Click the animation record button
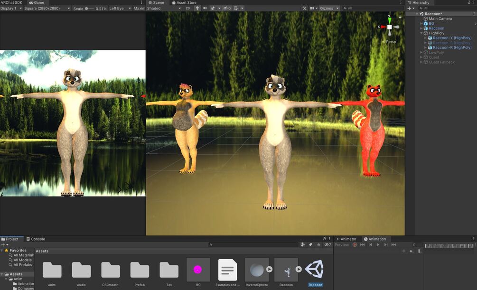477x290 pixels. (x=355, y=244)
